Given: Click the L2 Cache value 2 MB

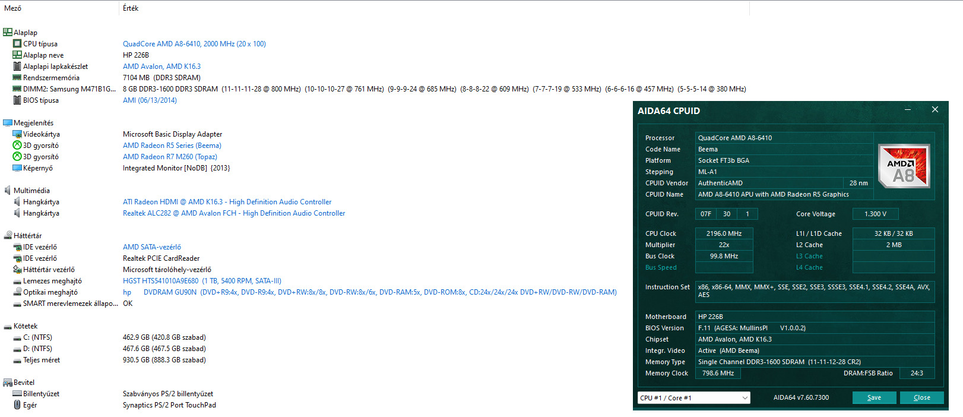Looking at the screenshot, I should [x=894, y=245].
